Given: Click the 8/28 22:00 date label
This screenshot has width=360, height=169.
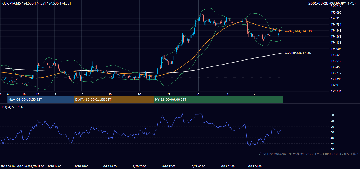Looking at the screenshot, I should click(169, 166).
